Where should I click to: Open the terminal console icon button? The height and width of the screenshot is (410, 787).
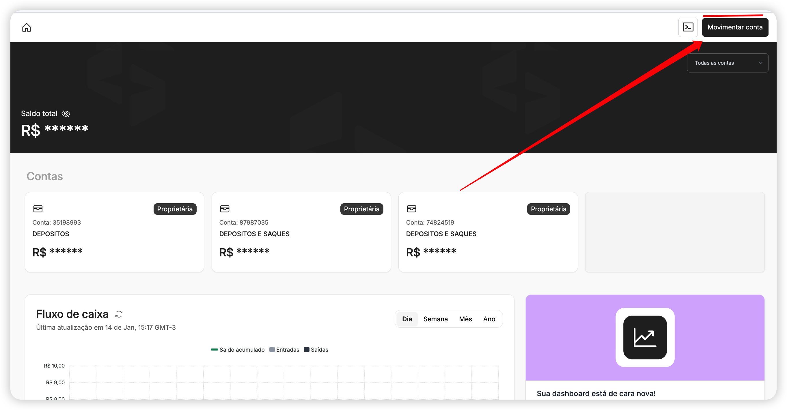(x=688, y=27)
